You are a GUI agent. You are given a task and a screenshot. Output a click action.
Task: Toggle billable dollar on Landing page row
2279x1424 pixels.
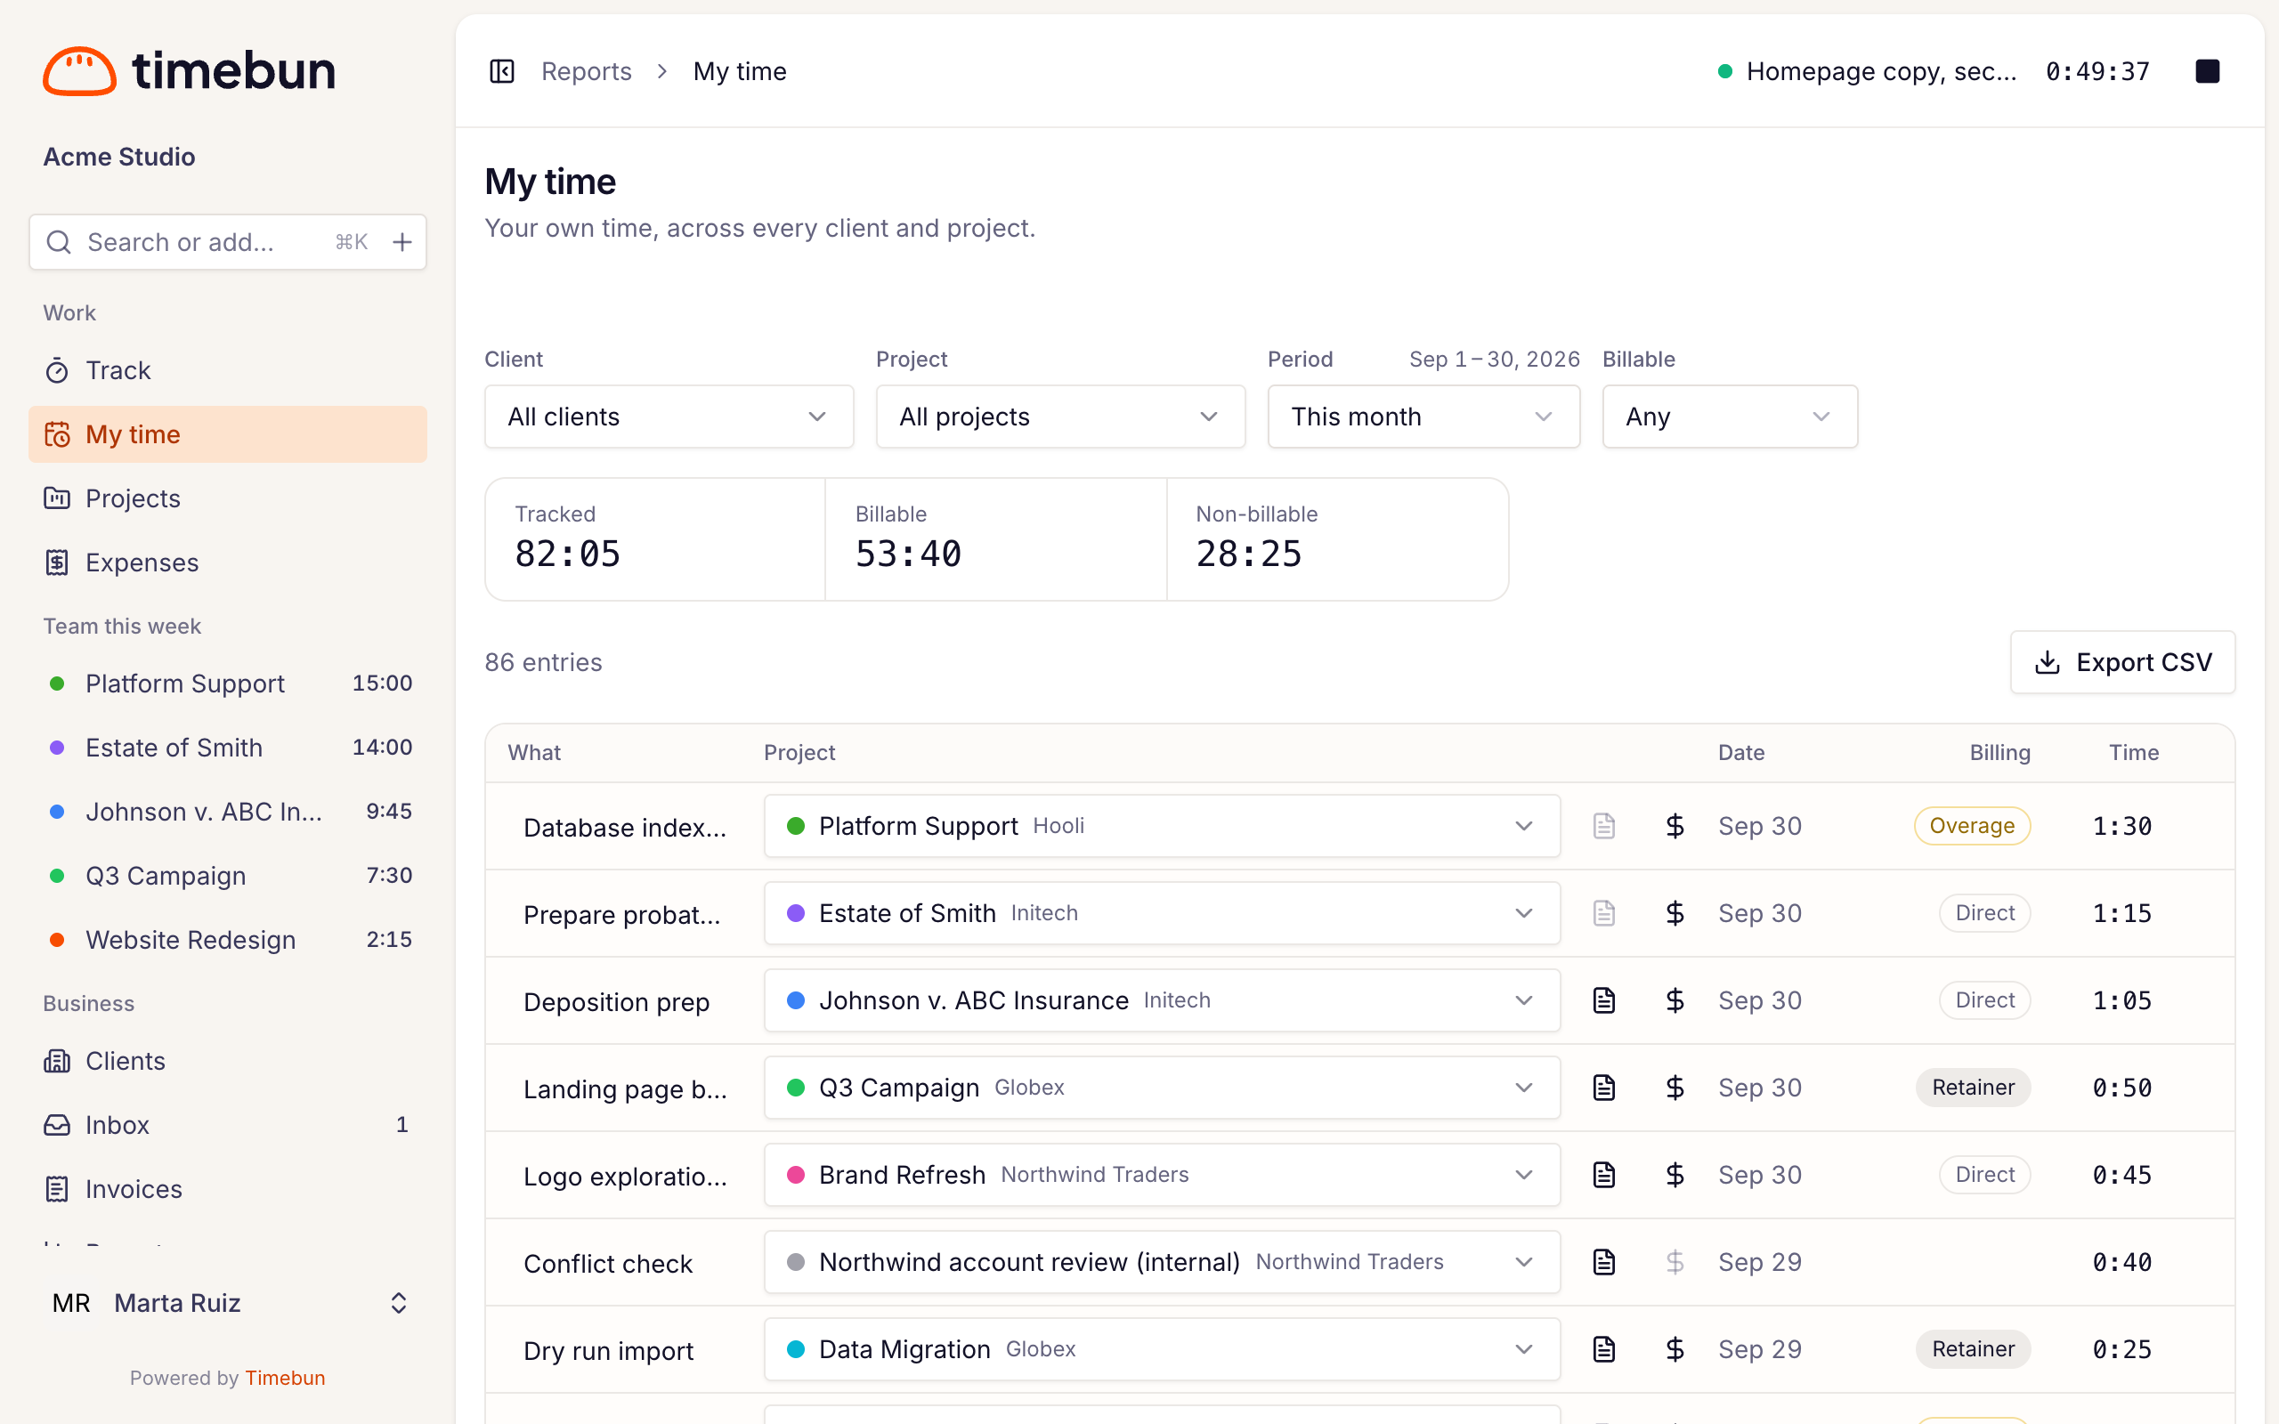click(1675, 1088)
